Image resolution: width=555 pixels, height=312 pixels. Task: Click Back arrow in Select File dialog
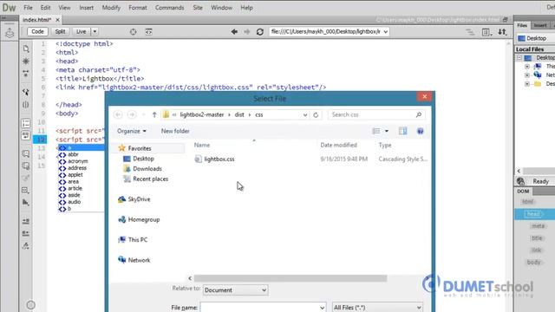[x=118, y=114]
